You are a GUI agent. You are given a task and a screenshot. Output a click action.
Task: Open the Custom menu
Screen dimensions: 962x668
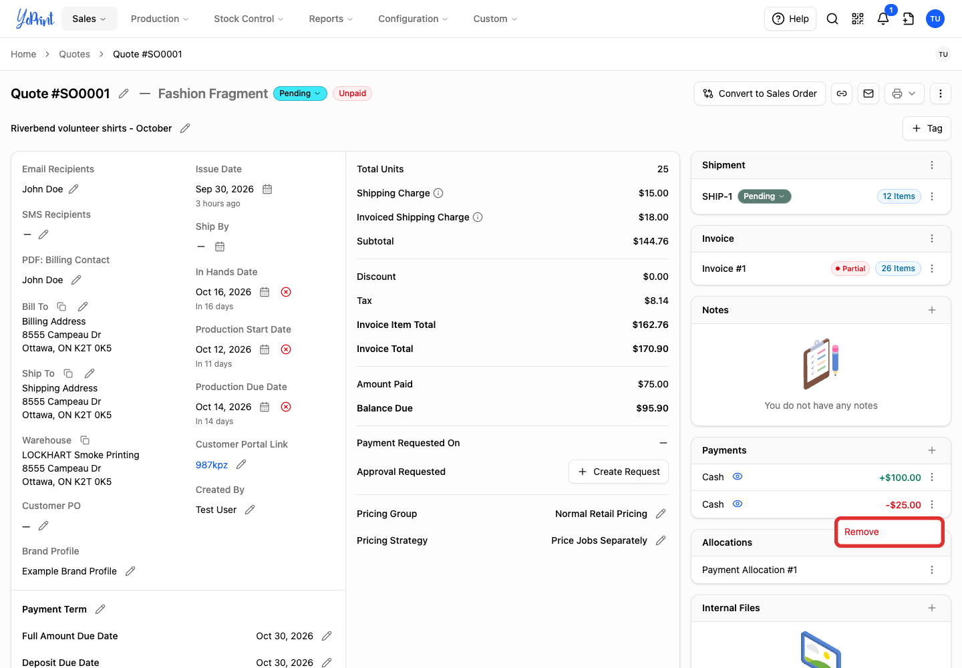pos(495,19)
